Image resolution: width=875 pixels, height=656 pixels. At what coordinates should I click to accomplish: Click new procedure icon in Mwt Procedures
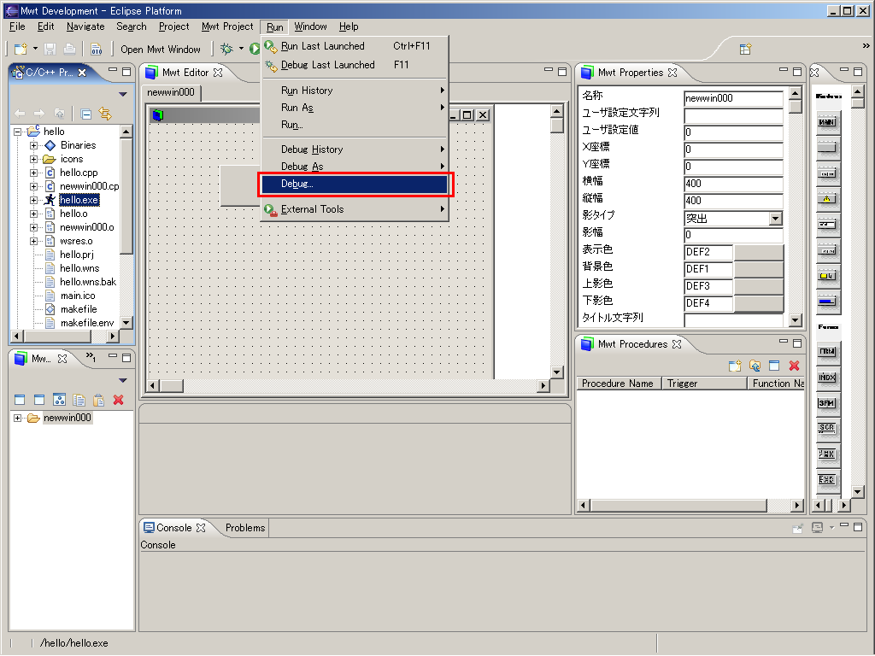click(735, 366)
